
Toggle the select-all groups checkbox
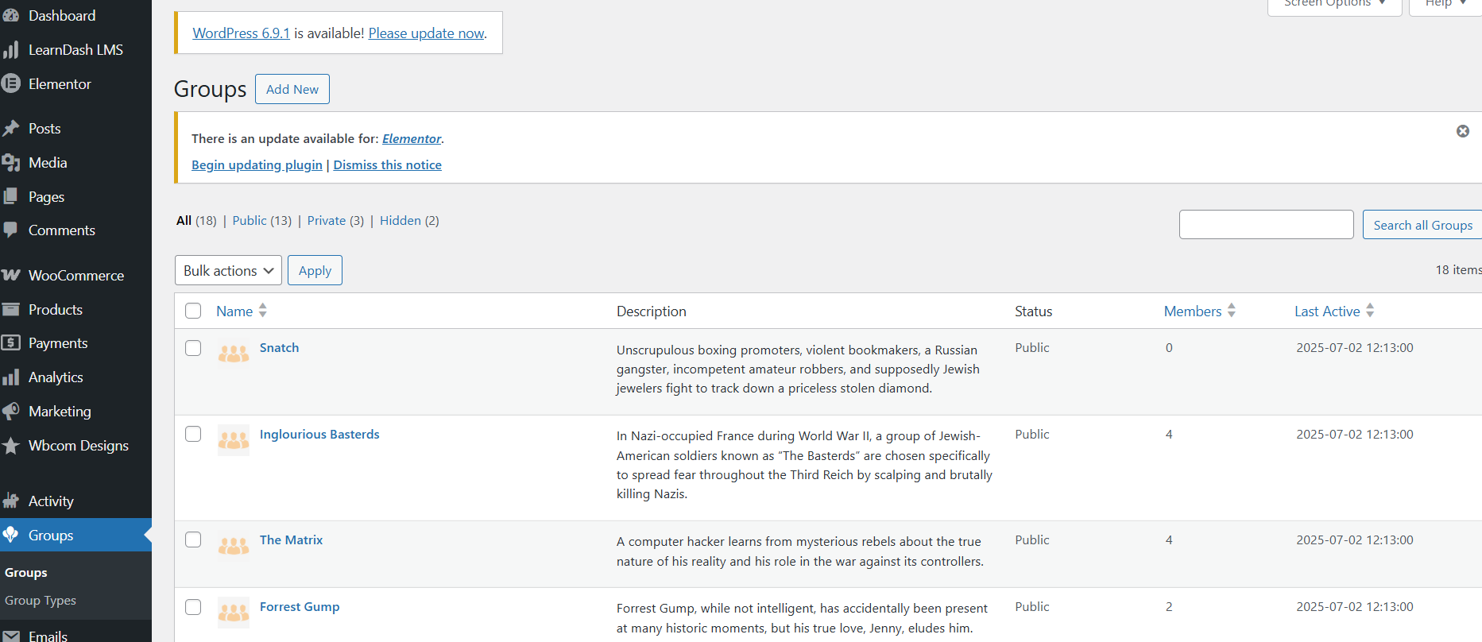(193, 311)
